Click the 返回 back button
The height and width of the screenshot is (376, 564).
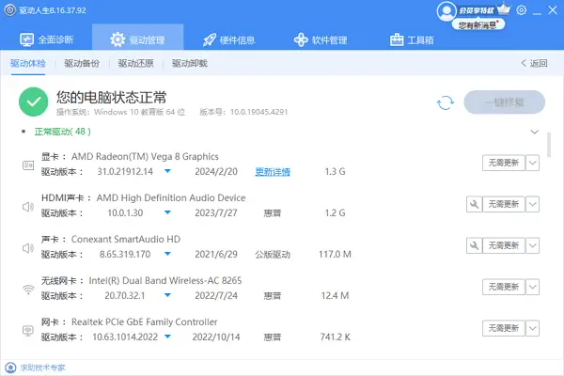[533, 64]
